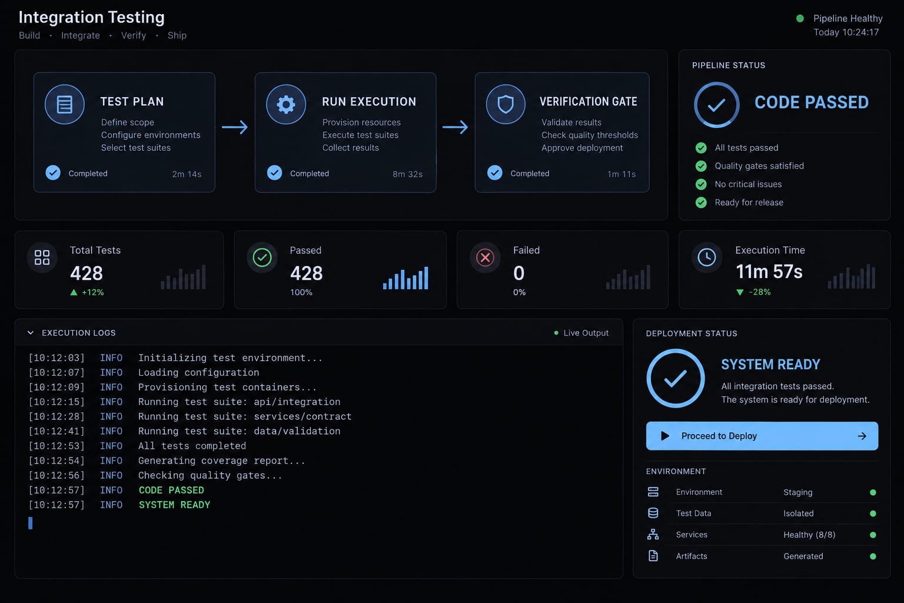Click the Ready for release check mark
904x603 pixels.
[701, 203]
